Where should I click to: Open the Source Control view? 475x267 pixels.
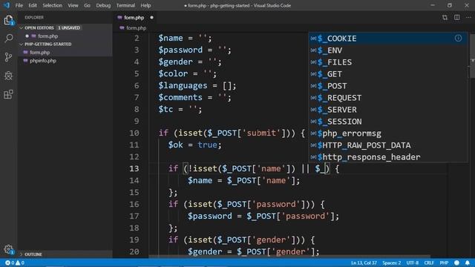click(x=8, y=57)
